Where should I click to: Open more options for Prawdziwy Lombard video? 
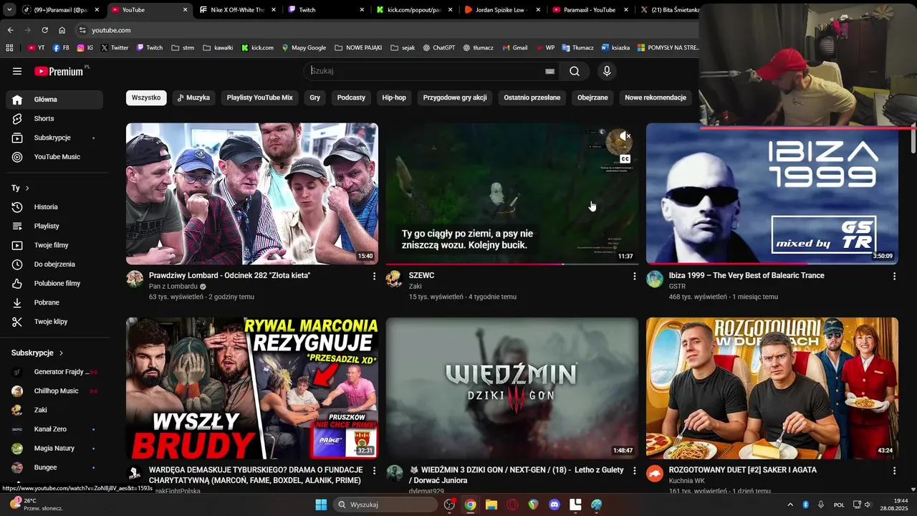(374, 276)
